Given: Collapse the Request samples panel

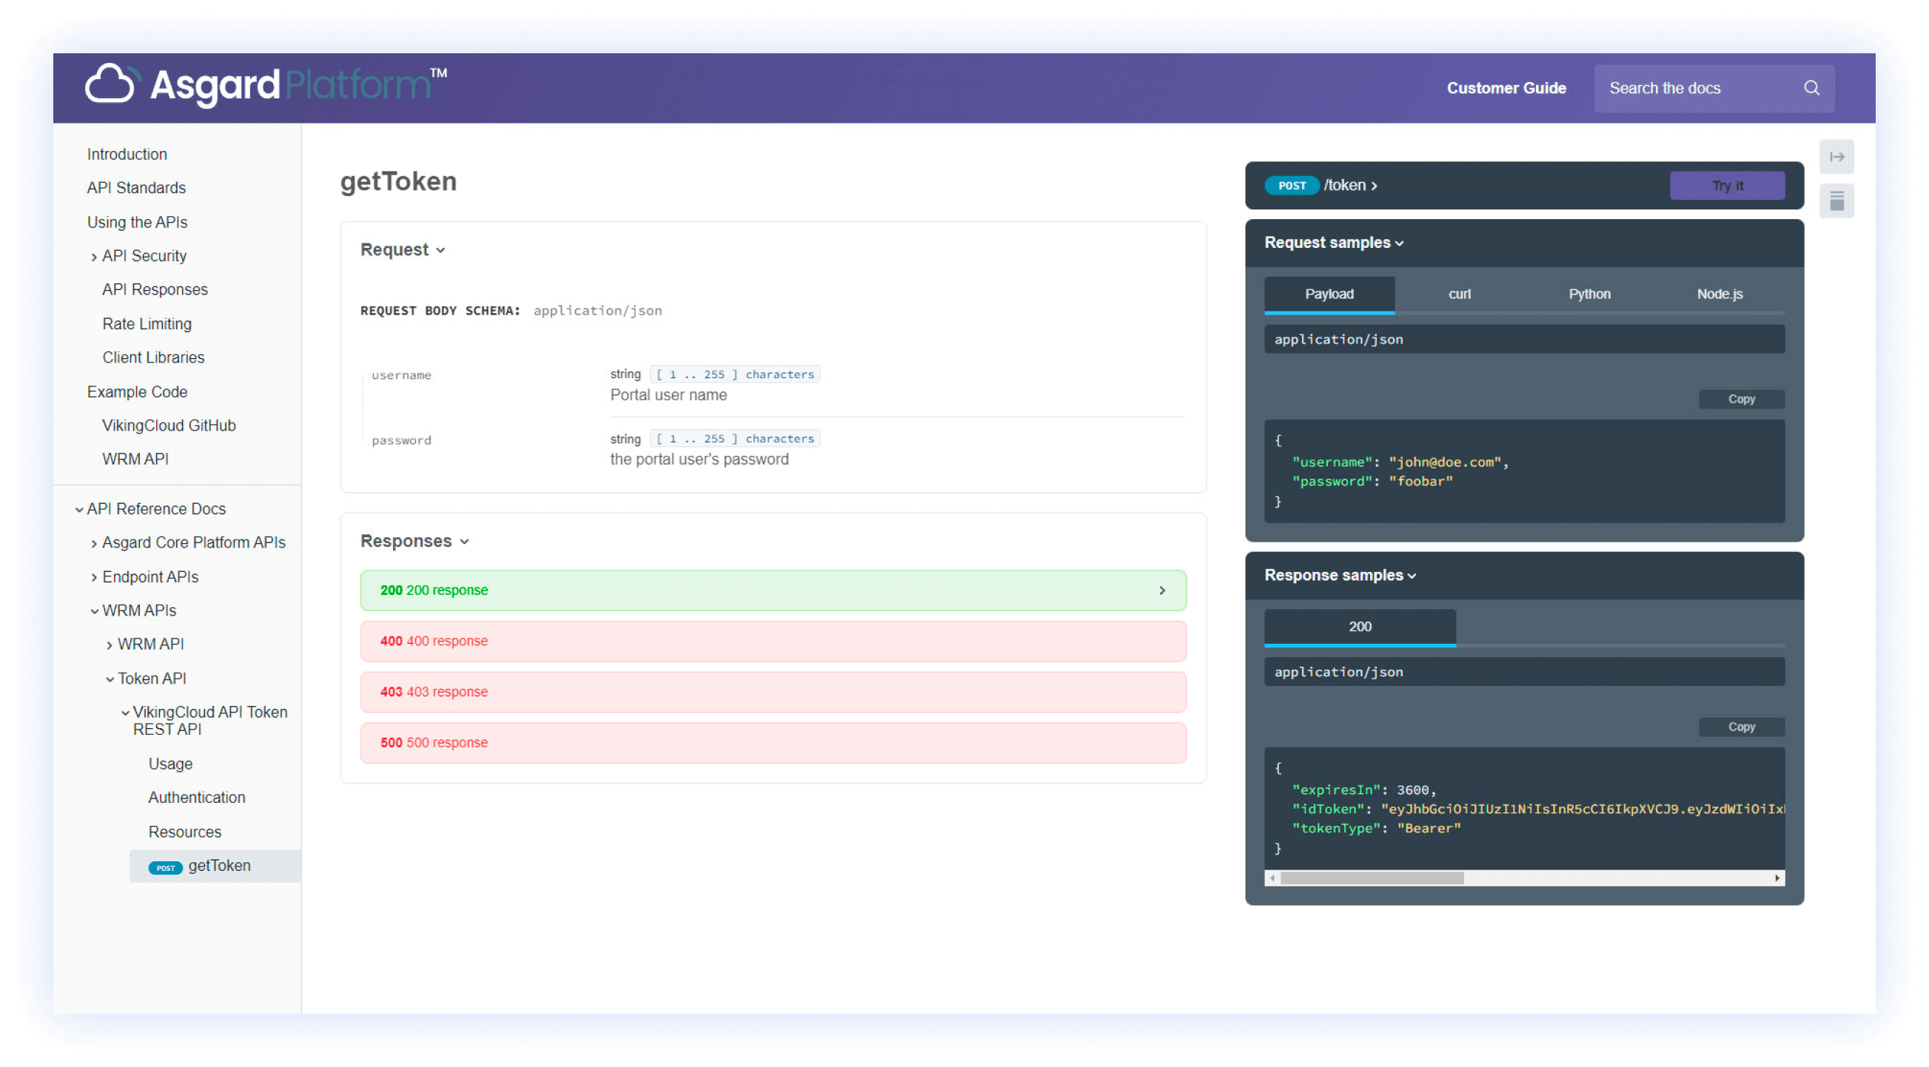Looking at the screenshot, I should point(1334,243).
